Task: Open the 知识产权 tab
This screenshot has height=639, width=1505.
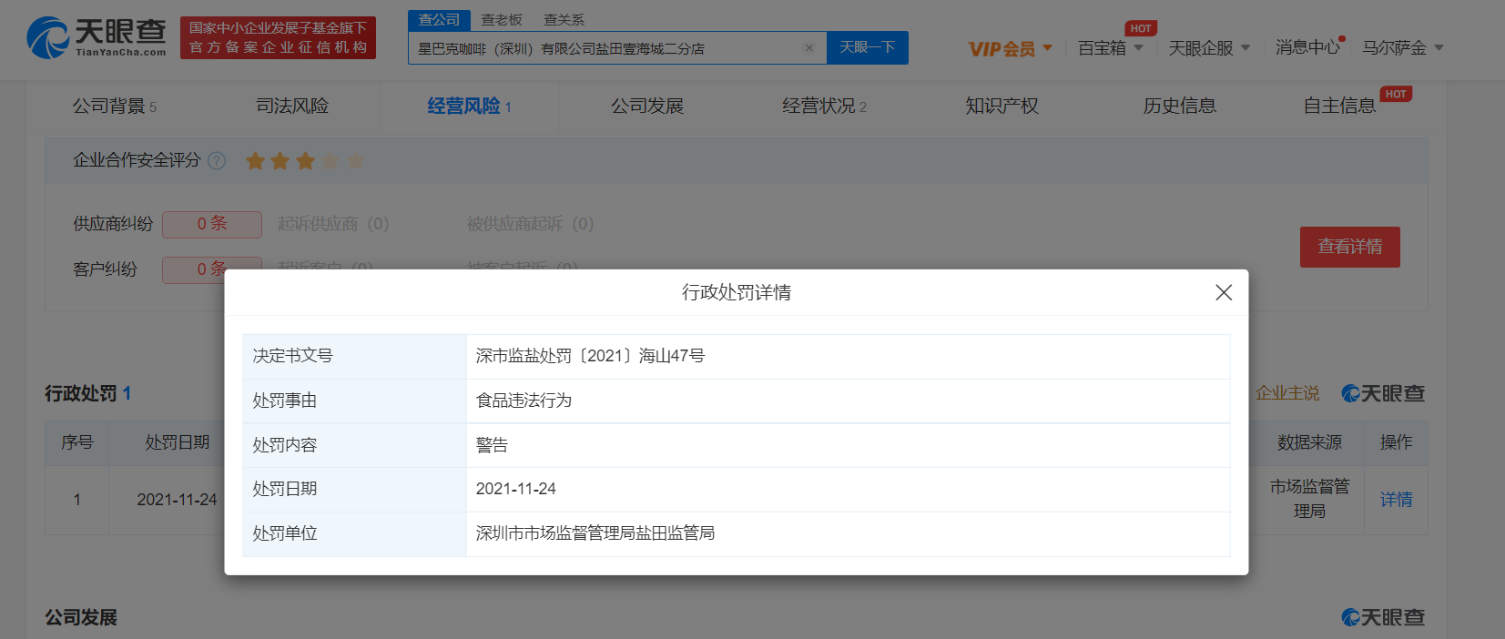Action: (1002, 106)
